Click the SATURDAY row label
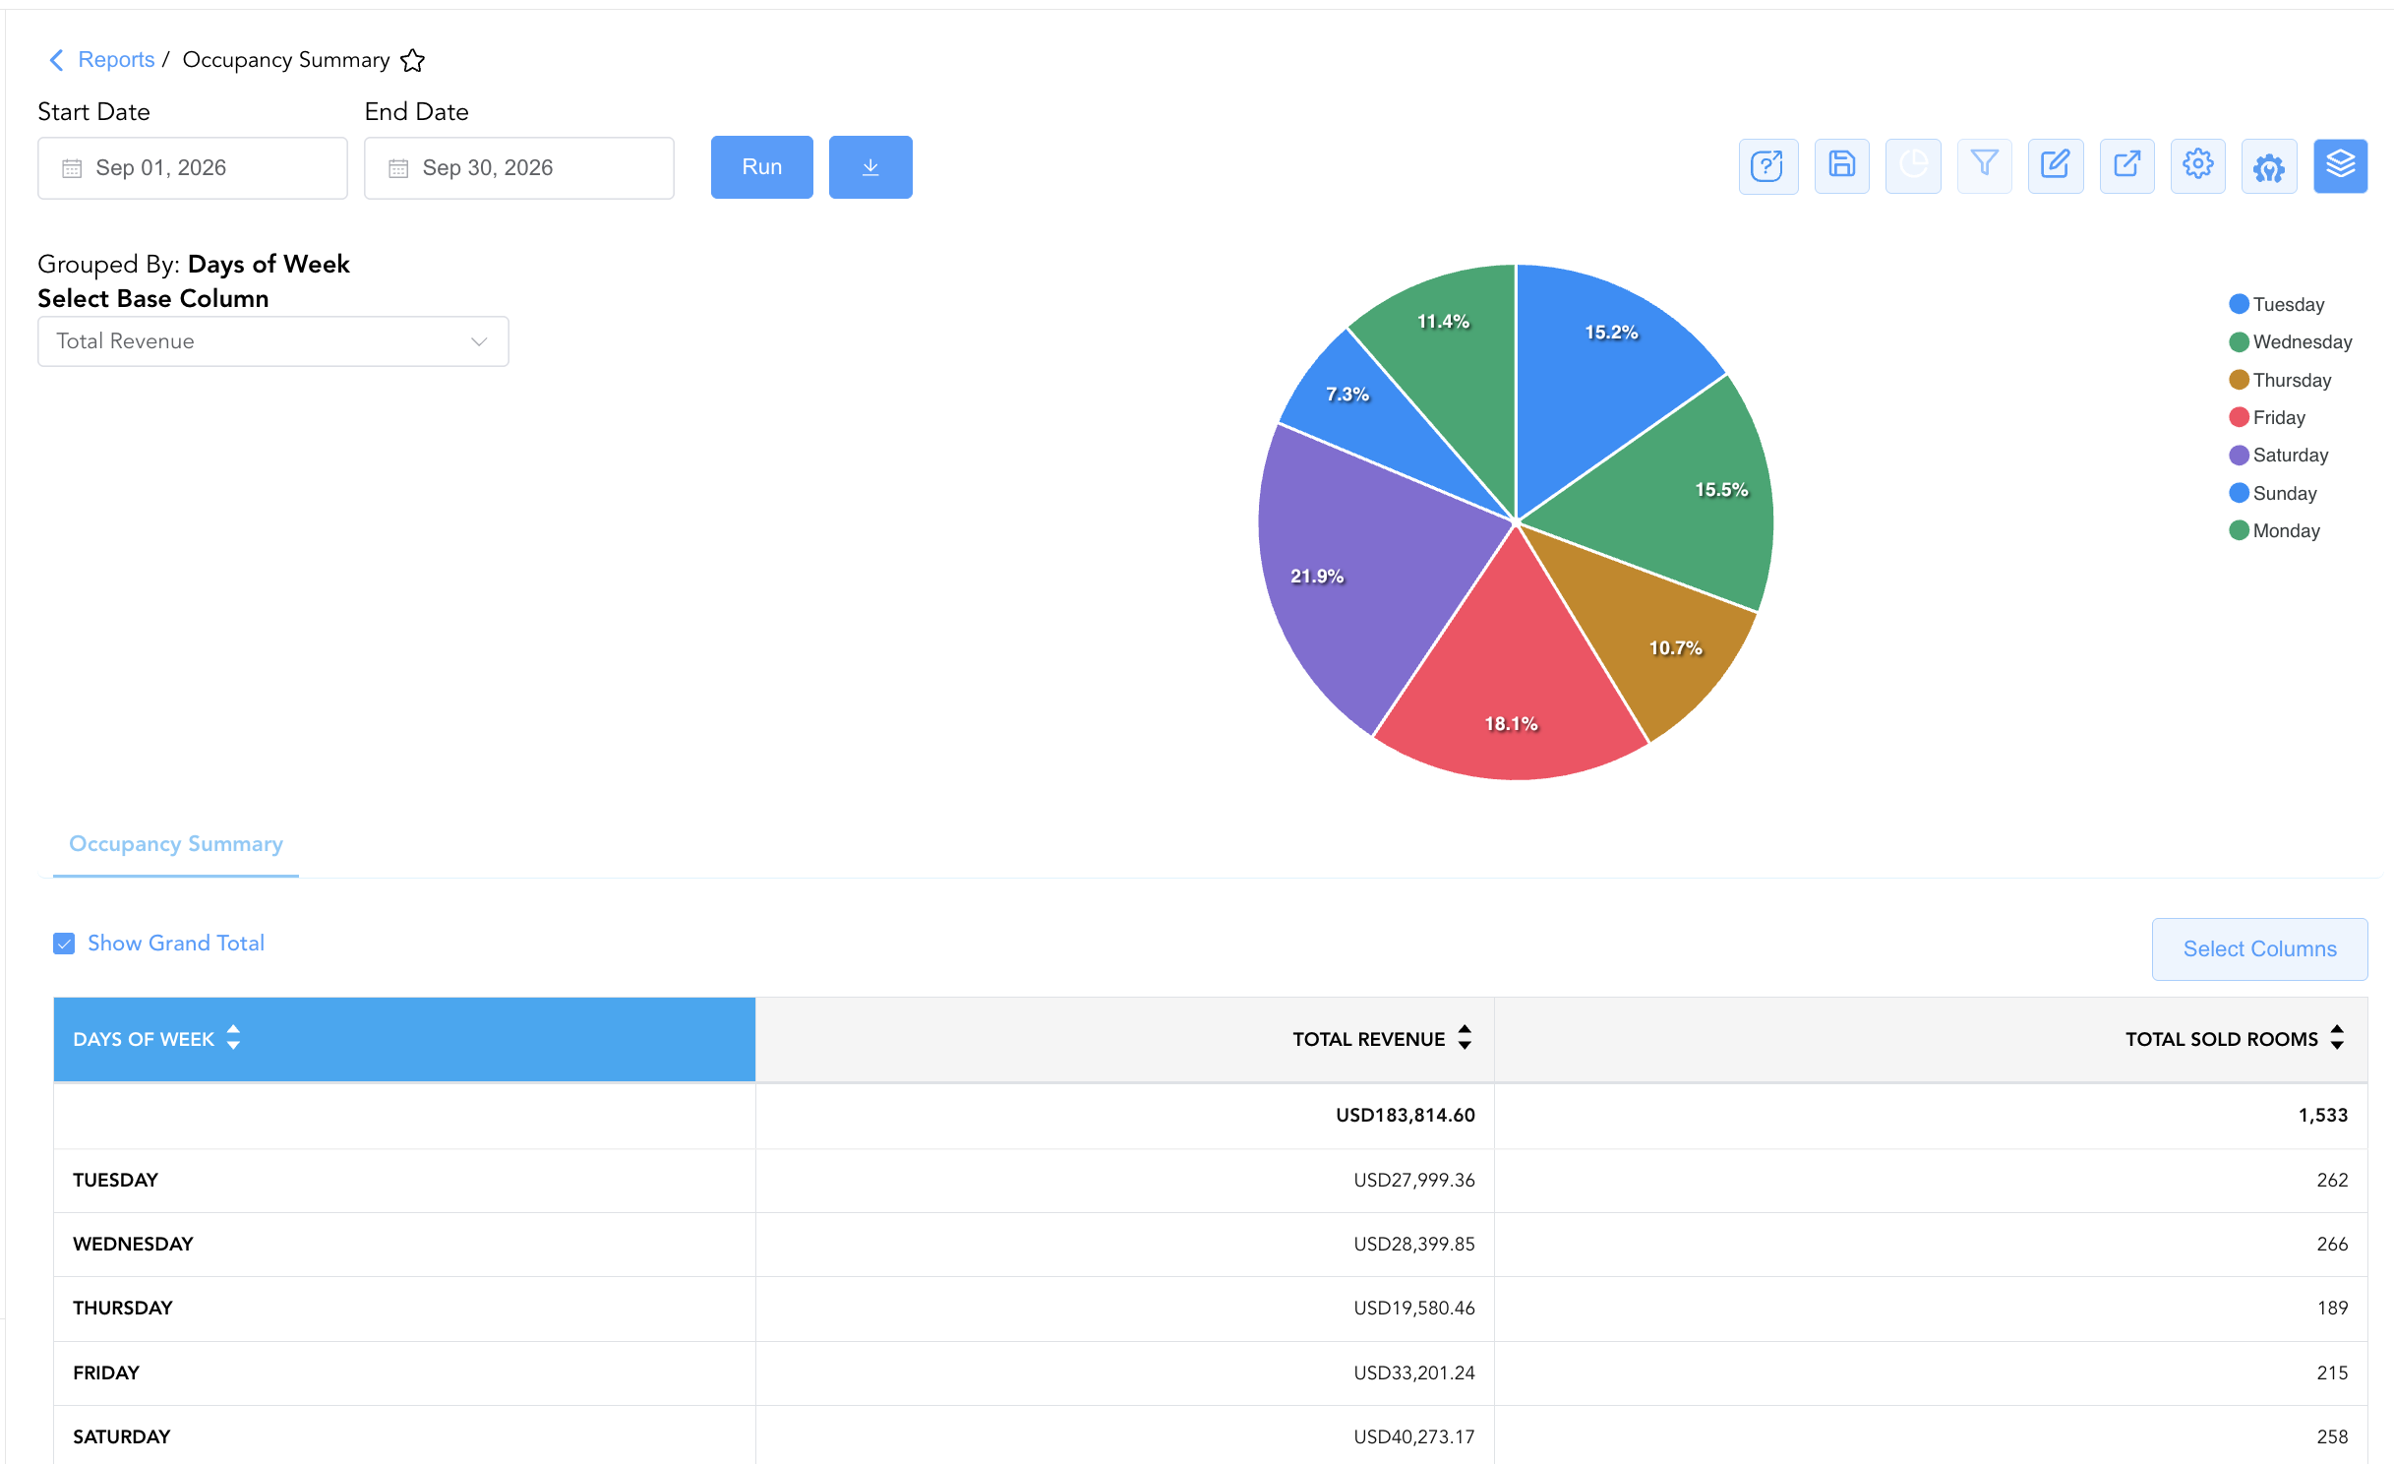This screenshot has width=2394, height=1464. tap(121, 1436)
